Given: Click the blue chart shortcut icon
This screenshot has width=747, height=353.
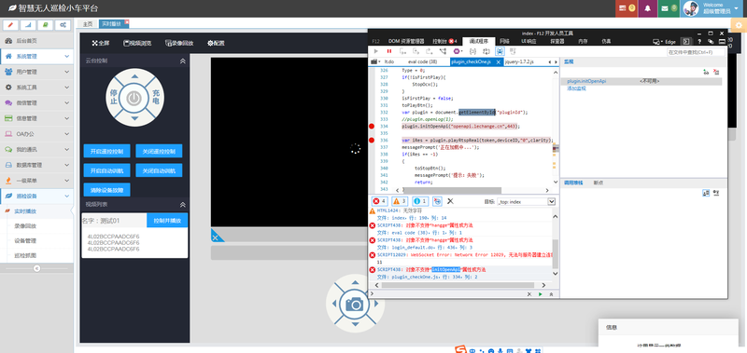Looking at the screenshot, I should point(28,25).
